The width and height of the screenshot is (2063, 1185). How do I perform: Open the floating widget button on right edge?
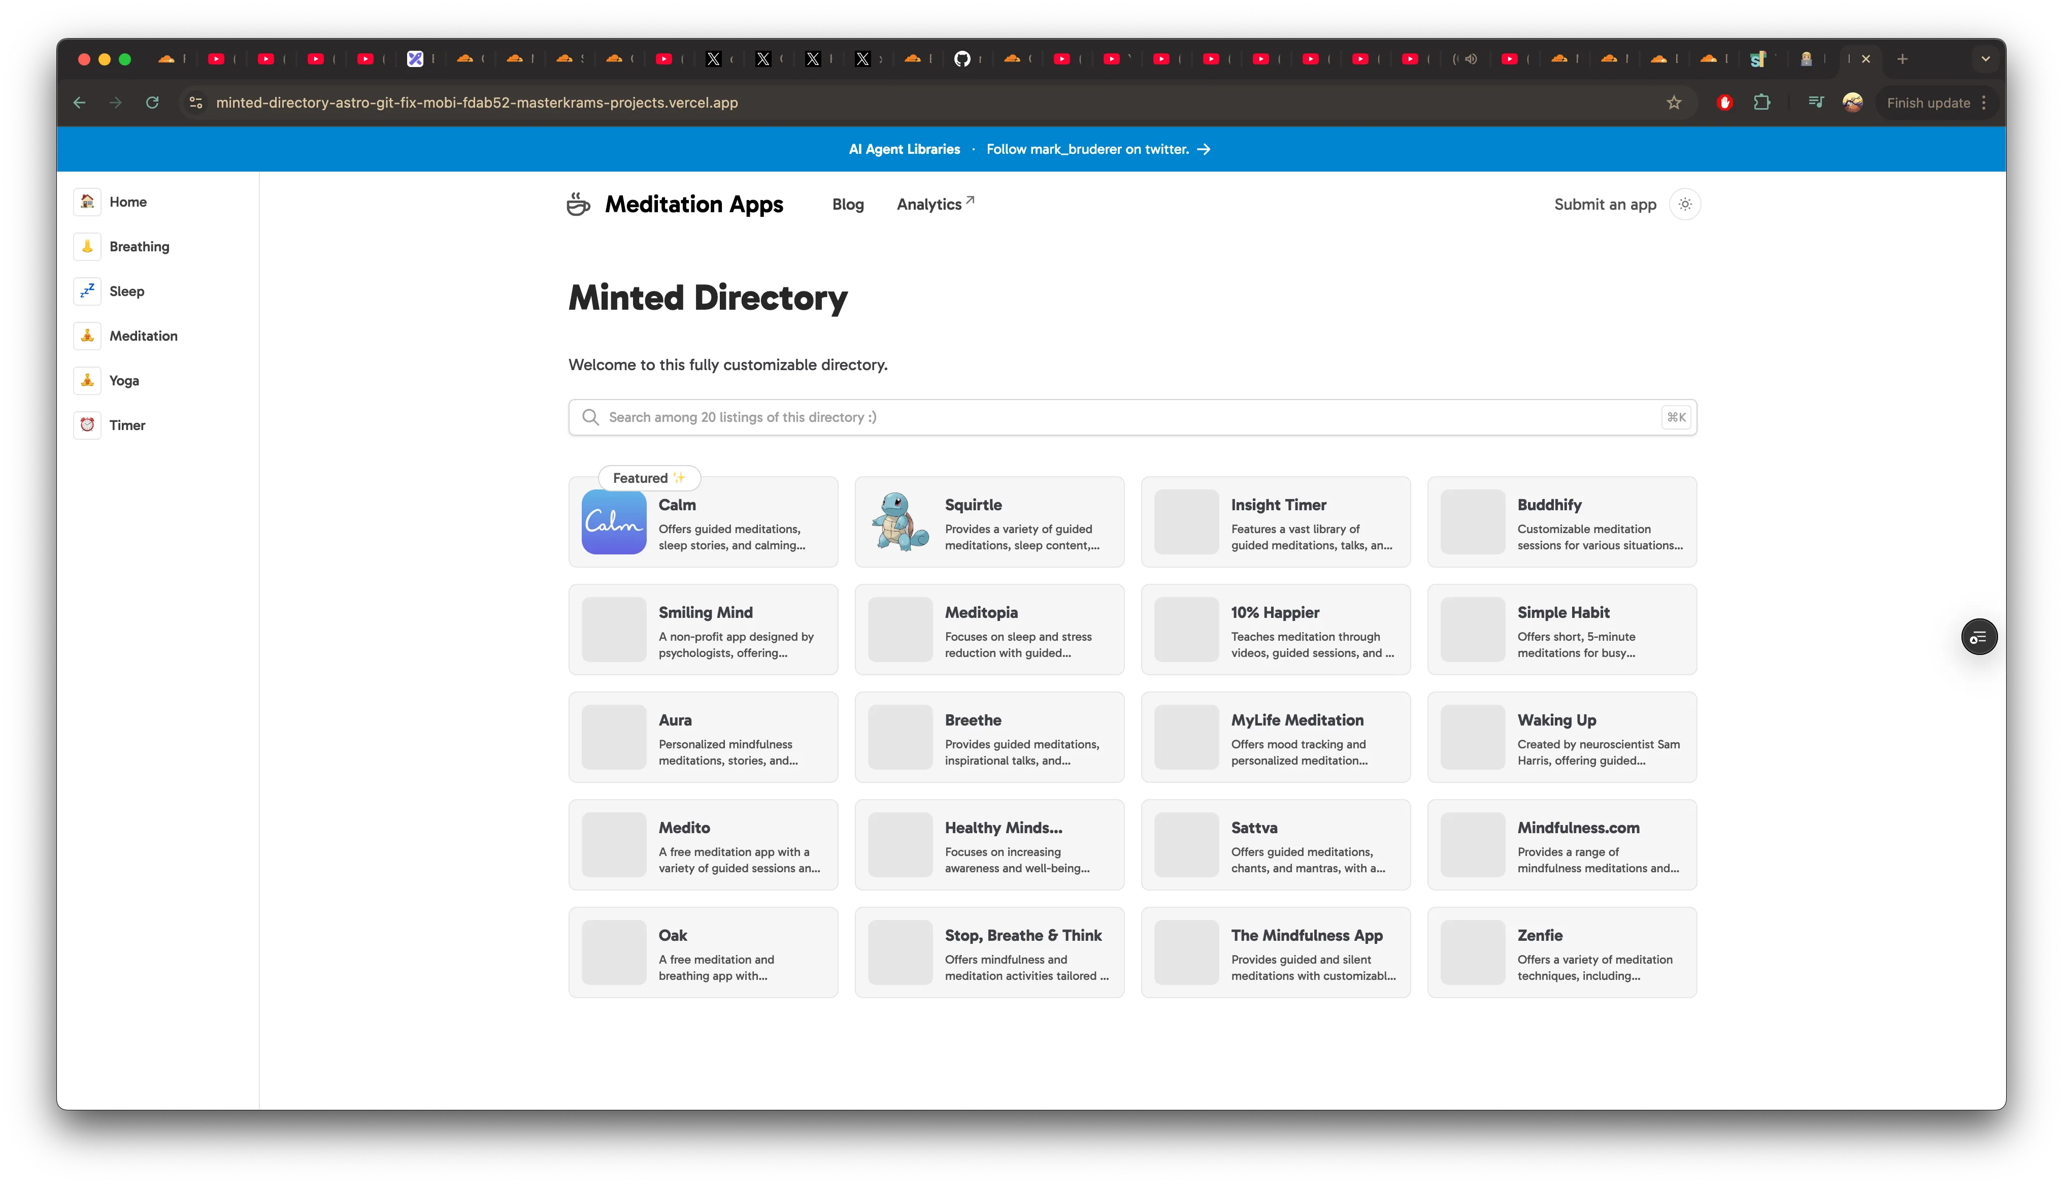pyautogui.click(x=1978, y=637)
